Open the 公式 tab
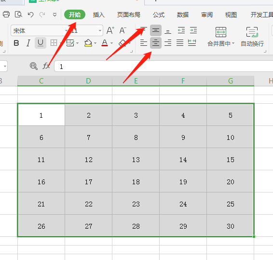 click(159, 15)
